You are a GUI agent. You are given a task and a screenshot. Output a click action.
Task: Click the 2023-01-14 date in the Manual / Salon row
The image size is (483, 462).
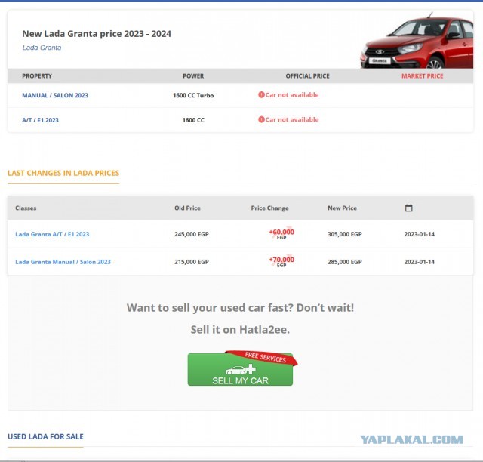(x=420, y=262)
